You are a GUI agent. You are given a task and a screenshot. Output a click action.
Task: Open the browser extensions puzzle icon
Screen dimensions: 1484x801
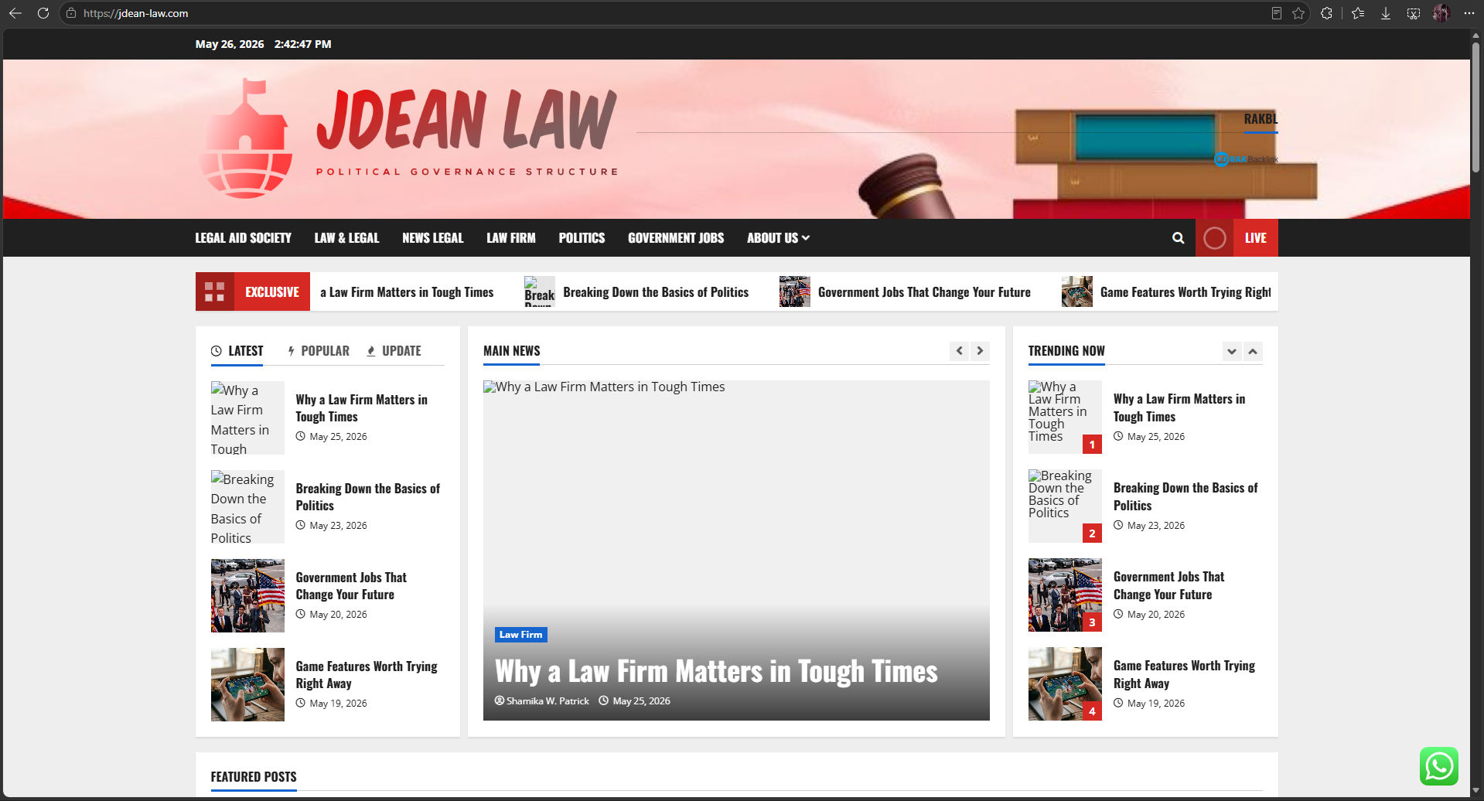click(x=1327, y=13)
